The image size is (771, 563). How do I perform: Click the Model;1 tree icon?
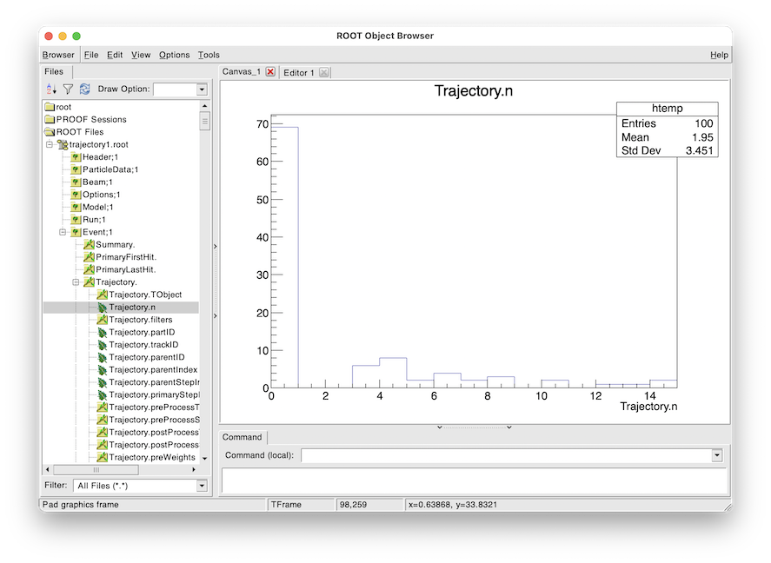click(76, 207)
